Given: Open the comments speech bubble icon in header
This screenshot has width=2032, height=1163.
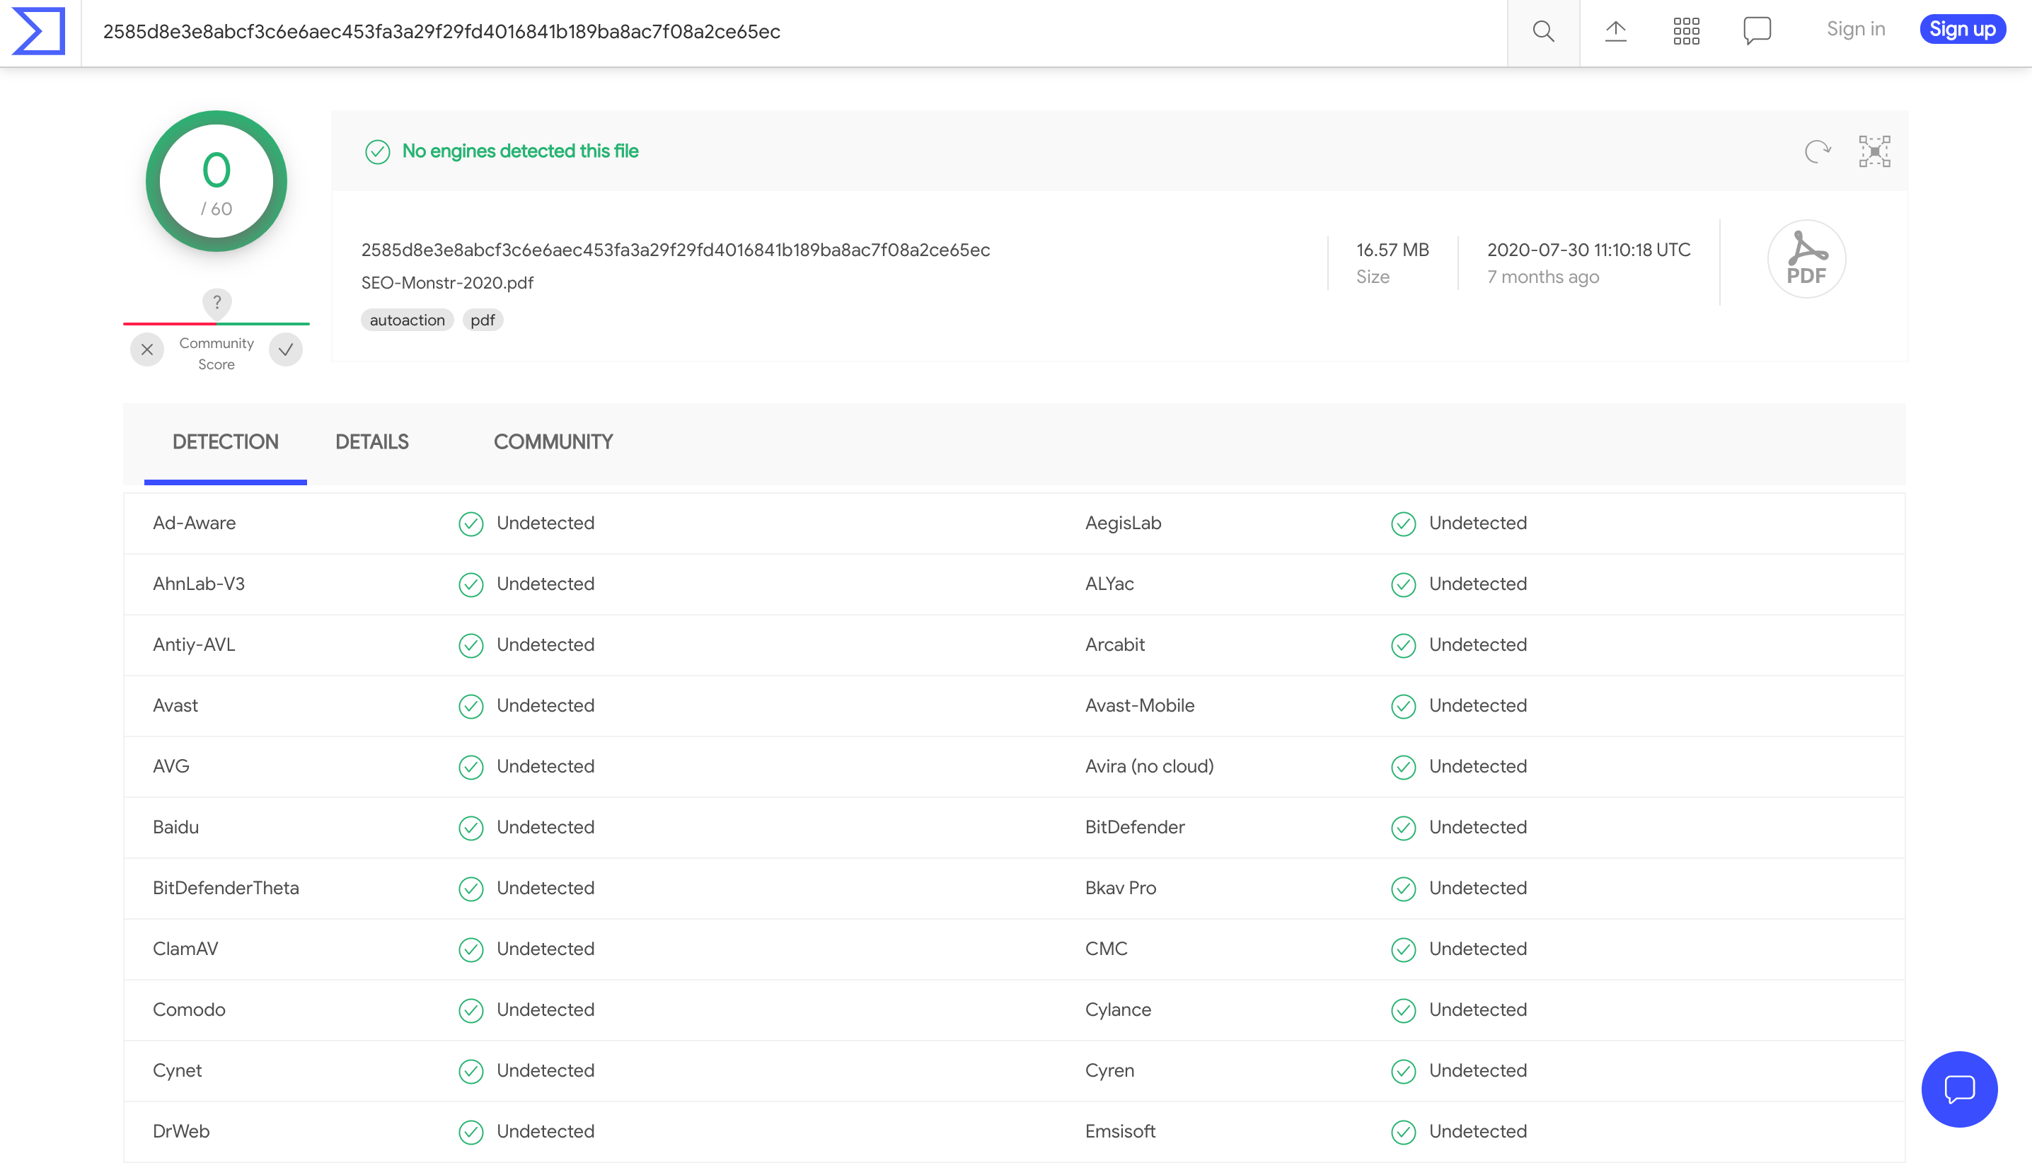Looking at the screenshot, I should (1757, 32).
